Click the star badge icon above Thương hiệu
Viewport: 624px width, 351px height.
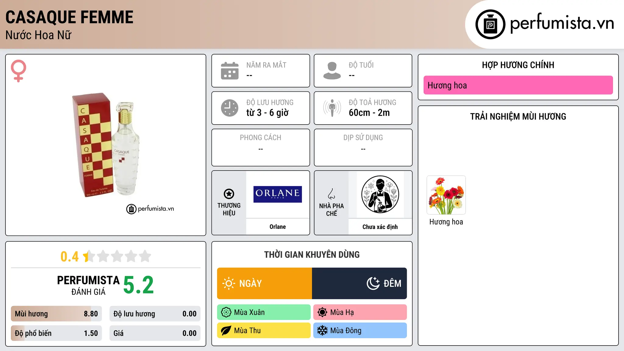point(229,193)
